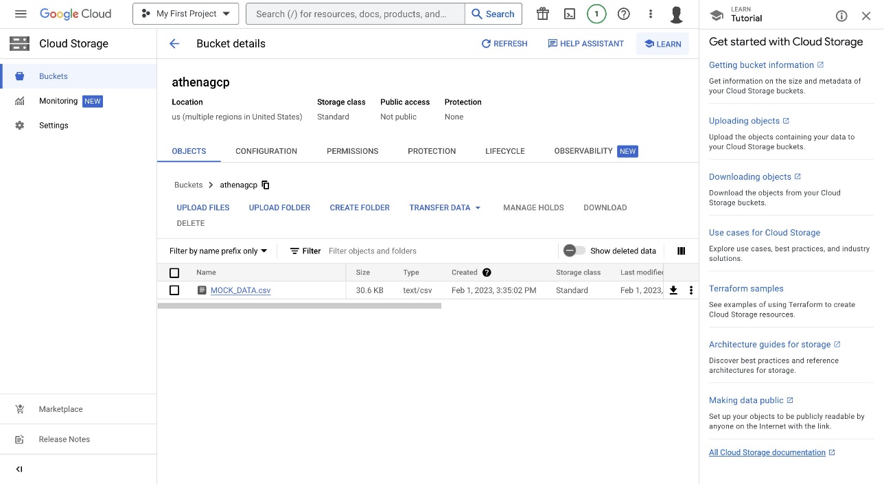Expand Filter by name prefix only dropdown
This screenshot has width=884, height=484.
click(218, 251)
